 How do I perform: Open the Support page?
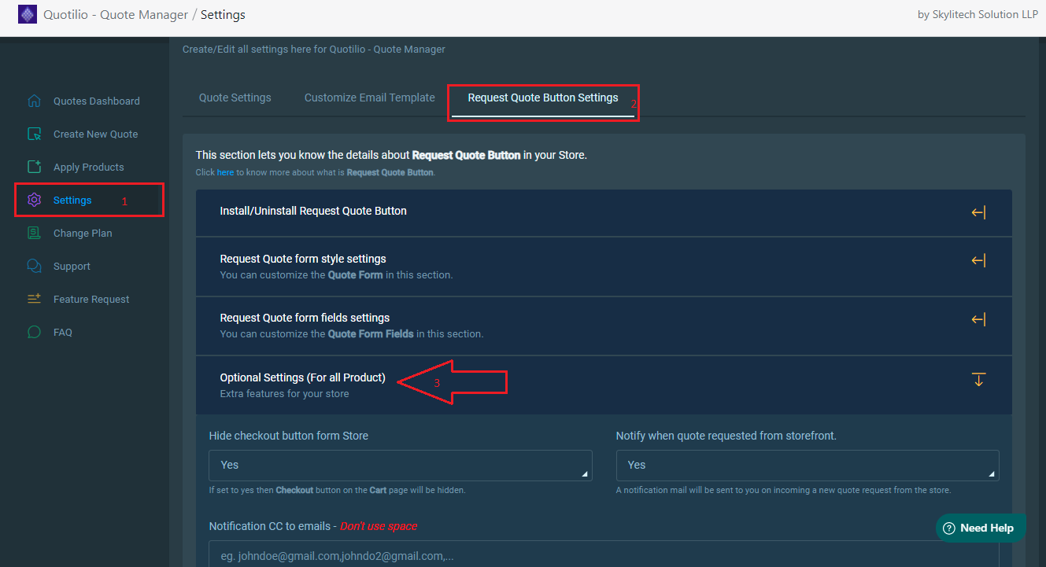click(72, 266)
